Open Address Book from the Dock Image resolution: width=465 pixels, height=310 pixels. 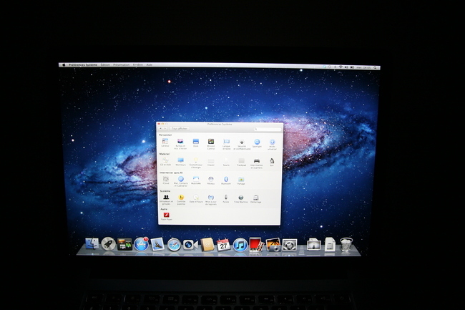pyautogui.click(x=207, y=245)
